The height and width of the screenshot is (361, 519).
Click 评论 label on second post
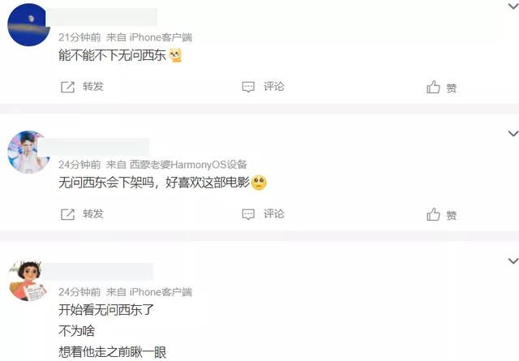coord(274,214)
